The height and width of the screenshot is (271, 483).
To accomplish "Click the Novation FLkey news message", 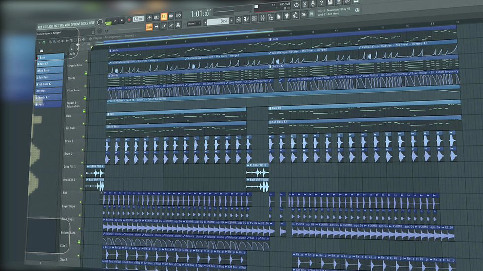I will point(335,12).
